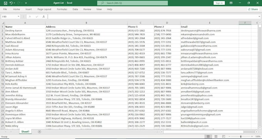Select highlighted column F header

(x=245, y=23)
